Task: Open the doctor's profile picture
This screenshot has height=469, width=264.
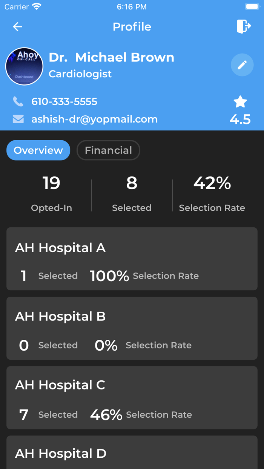Action: (25, 66)
